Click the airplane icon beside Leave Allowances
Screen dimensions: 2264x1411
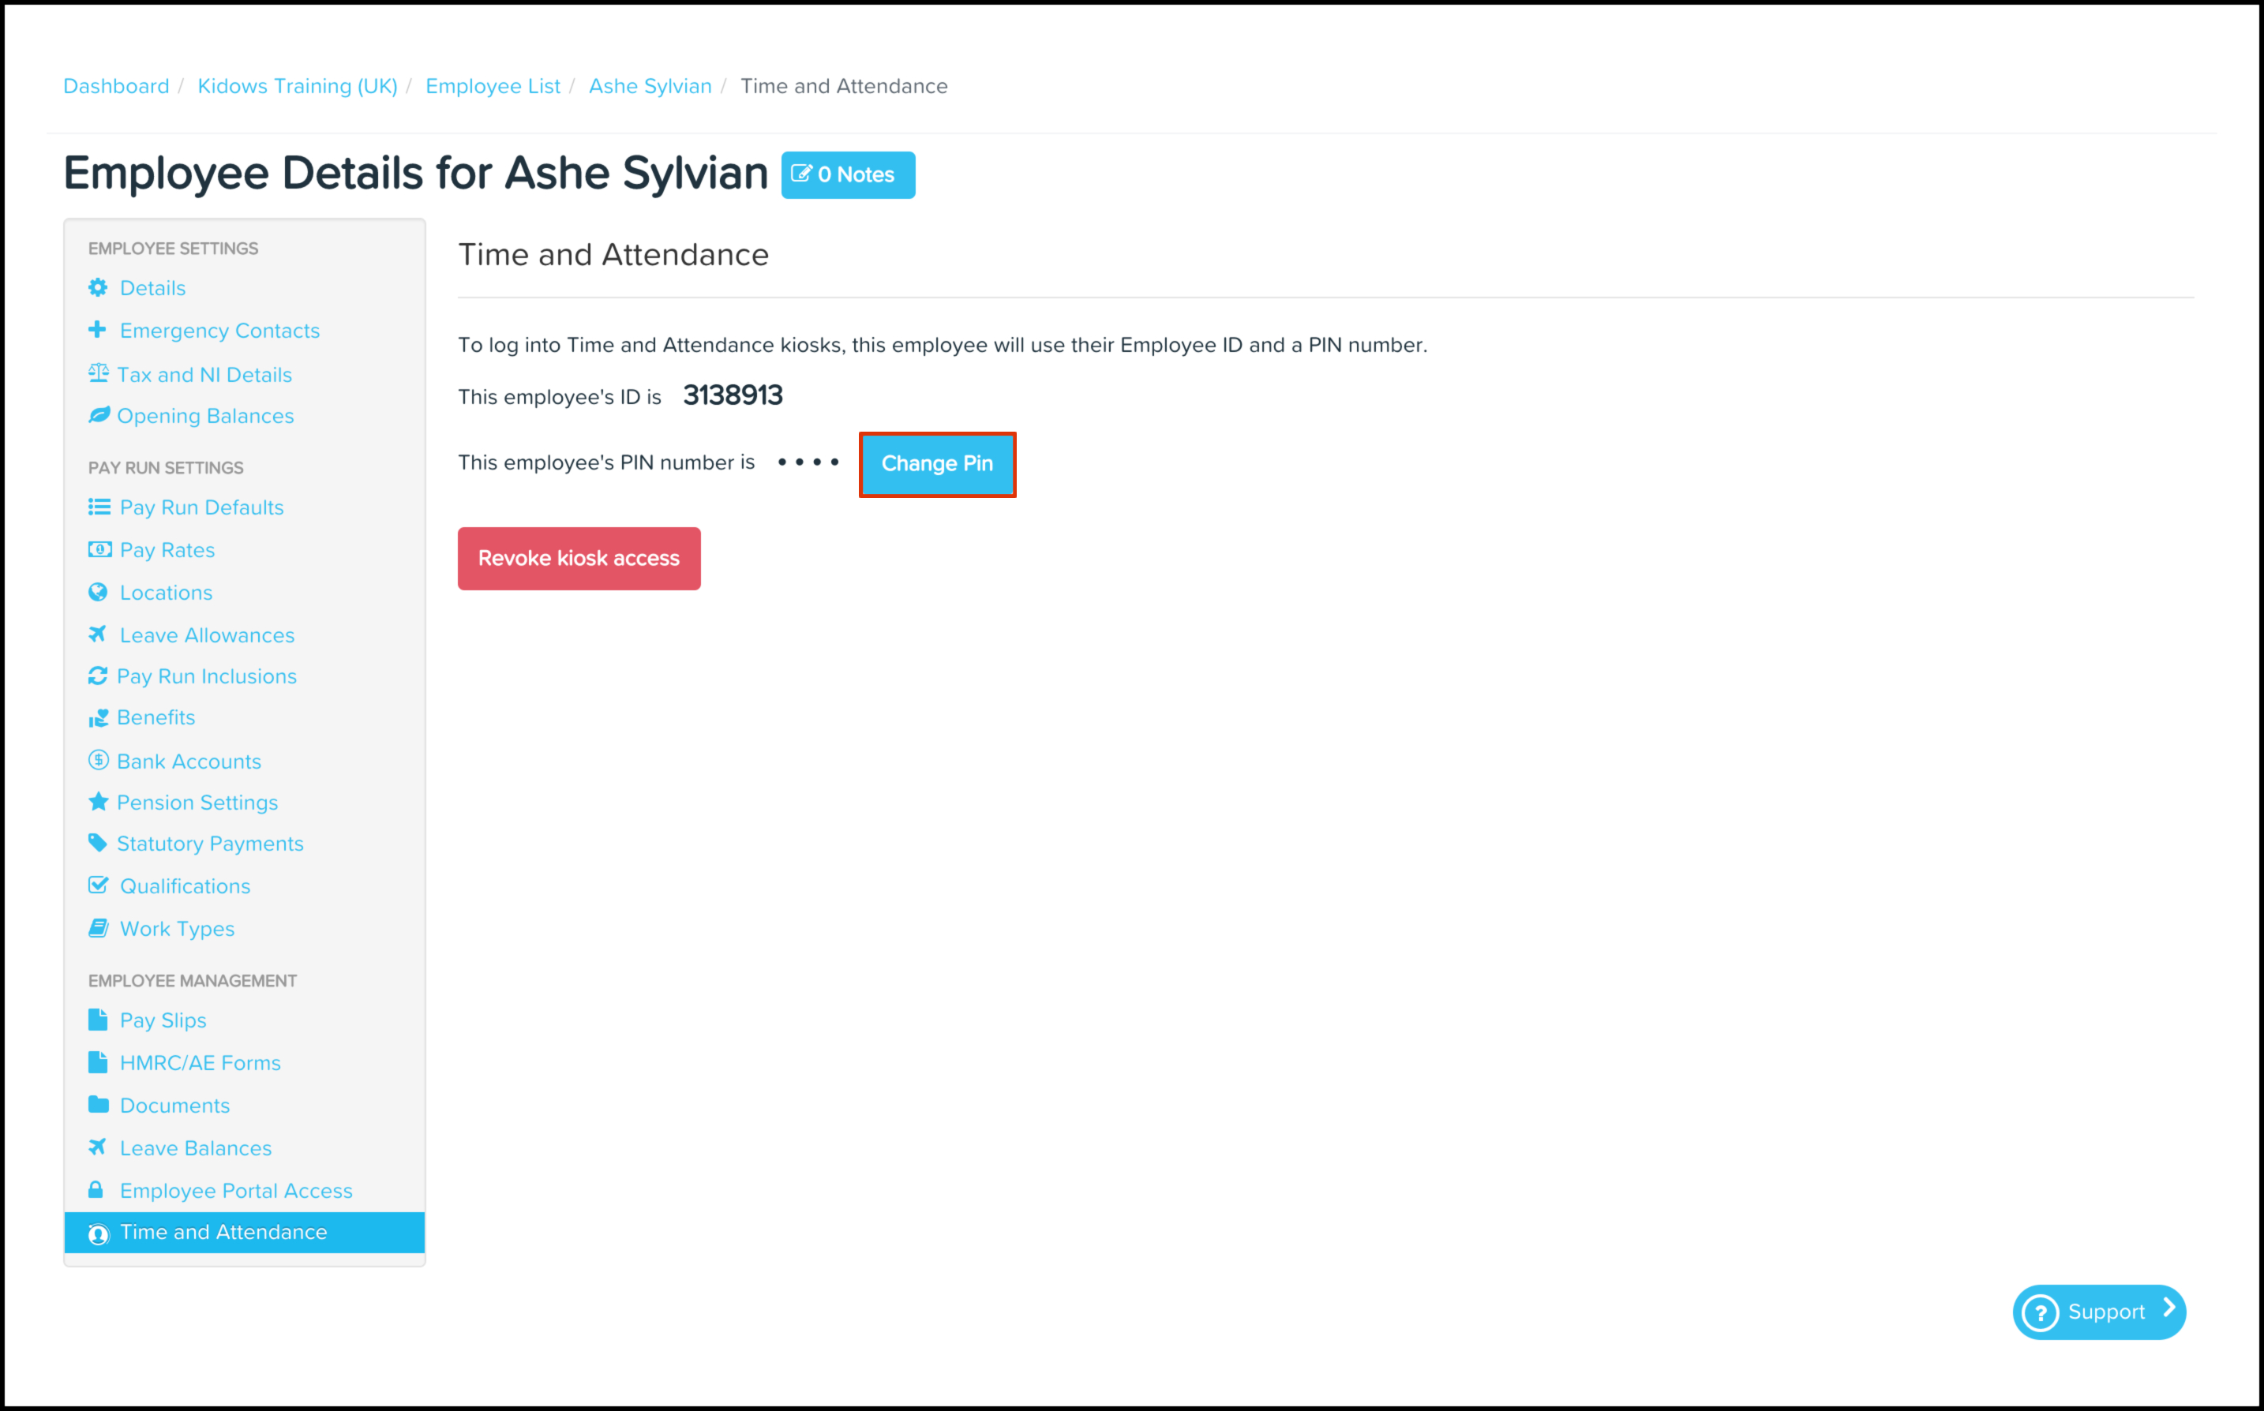pyautogui.click(x=97, y=634)
